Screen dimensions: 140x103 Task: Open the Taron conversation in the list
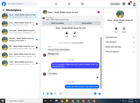pos(20,16)
